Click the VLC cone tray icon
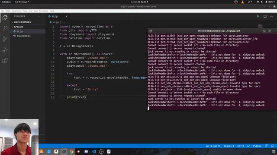The height and width of the screenshot is (155, 277). (242, 2)
